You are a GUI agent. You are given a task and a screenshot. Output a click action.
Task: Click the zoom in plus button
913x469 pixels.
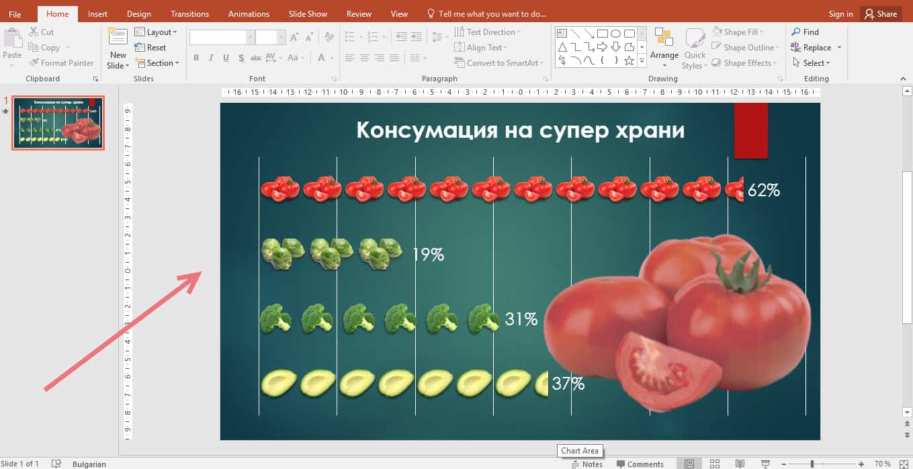861,464
